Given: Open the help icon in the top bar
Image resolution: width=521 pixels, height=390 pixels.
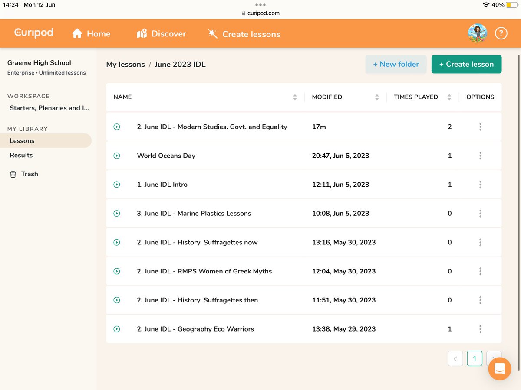Looking at the screenshot, I should [x=501, y=33].
